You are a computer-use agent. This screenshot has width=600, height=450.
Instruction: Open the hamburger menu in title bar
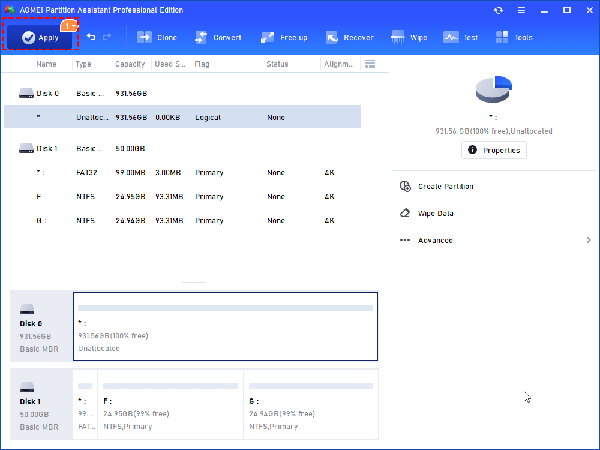(x=521, y=10)
